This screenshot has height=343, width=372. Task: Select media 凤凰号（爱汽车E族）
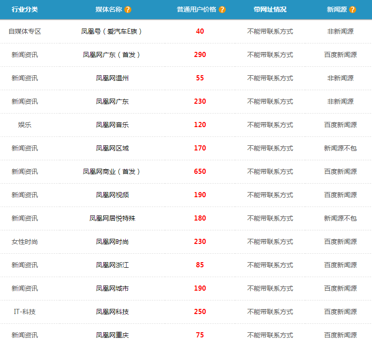(x=112, y=31)
